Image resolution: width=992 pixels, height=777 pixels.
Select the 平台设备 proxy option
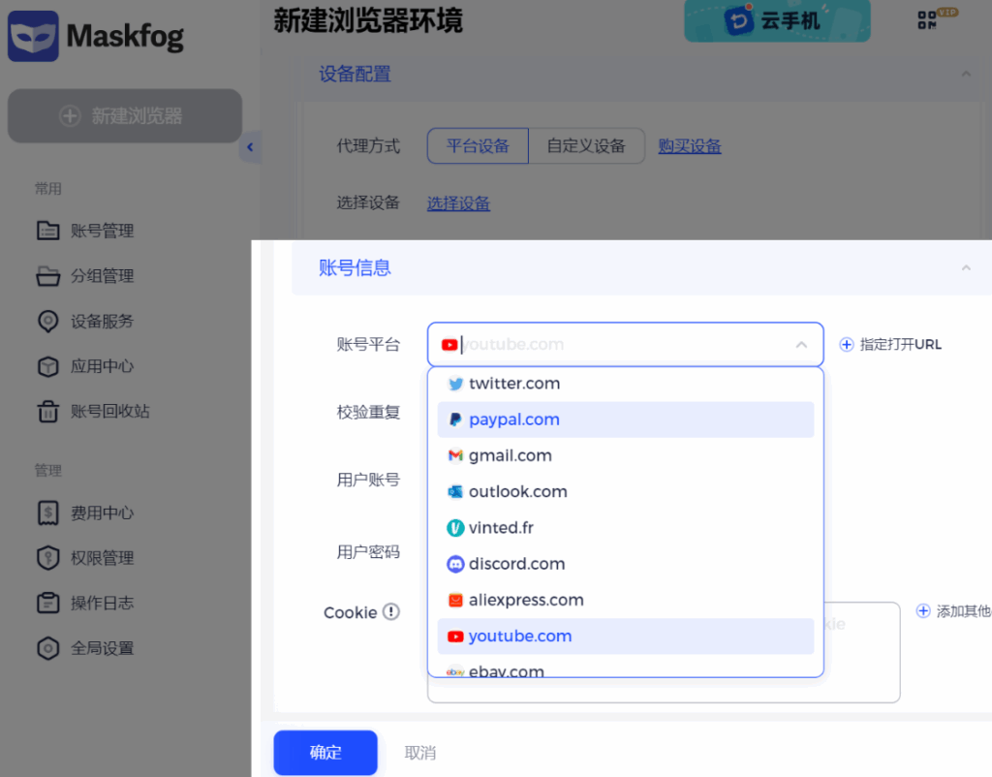pyautogui.click(x=478, y=146)
